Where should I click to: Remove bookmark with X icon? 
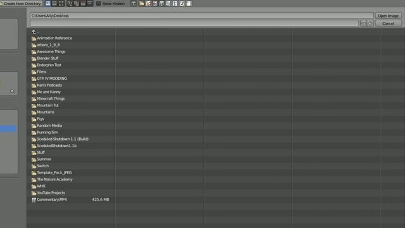12,91
